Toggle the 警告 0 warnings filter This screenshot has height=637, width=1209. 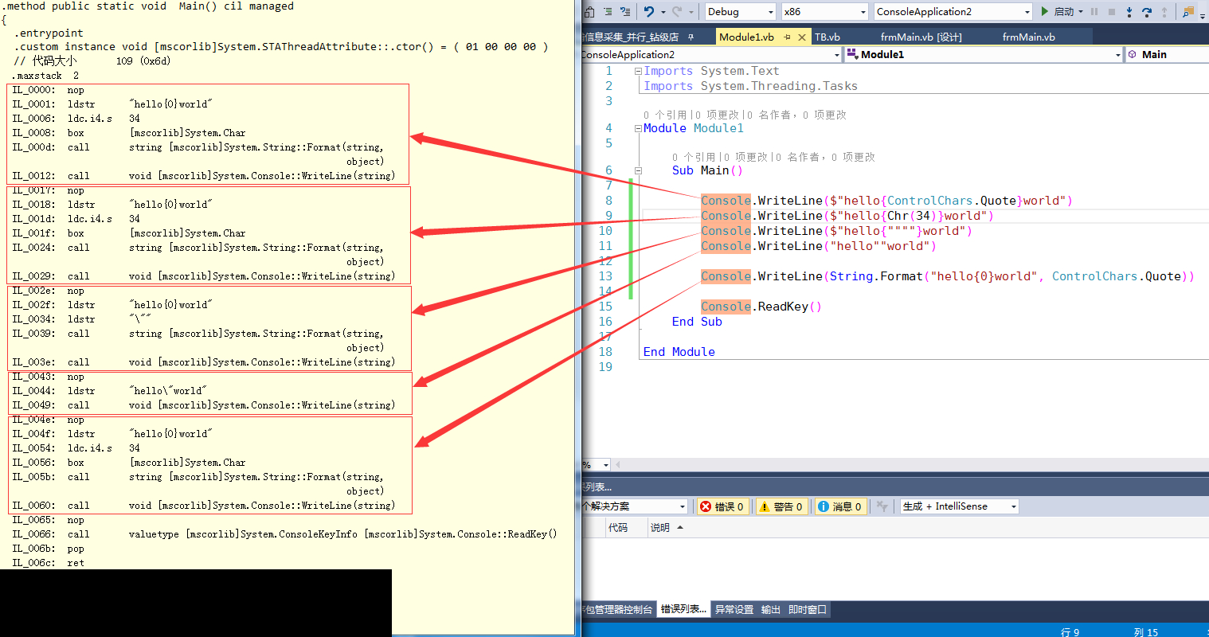click(781, 506)
